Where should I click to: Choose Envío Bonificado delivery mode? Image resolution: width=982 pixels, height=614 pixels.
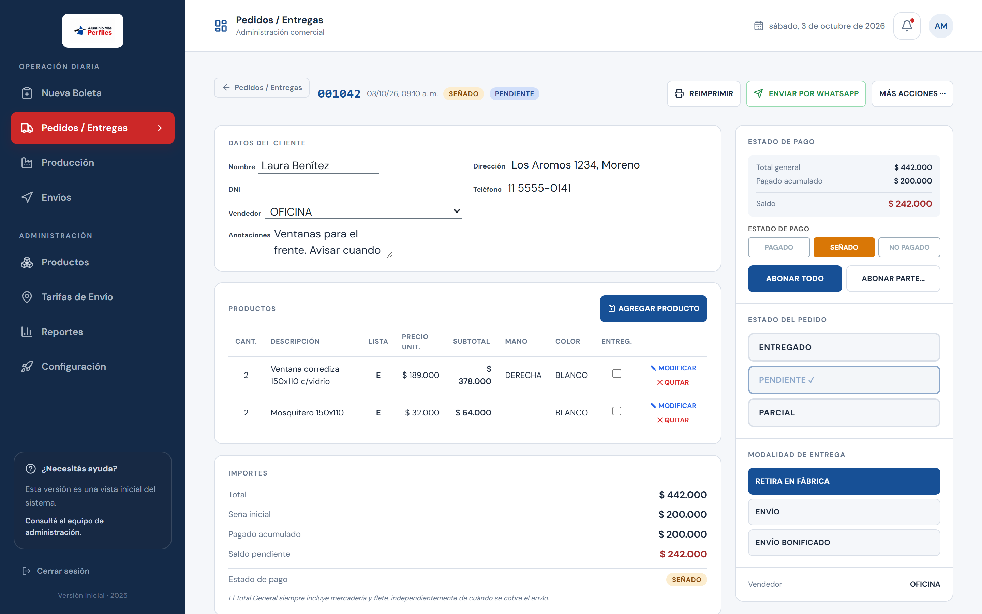(844, 542)
